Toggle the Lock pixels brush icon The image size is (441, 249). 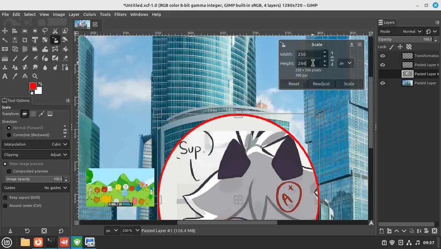392,47
